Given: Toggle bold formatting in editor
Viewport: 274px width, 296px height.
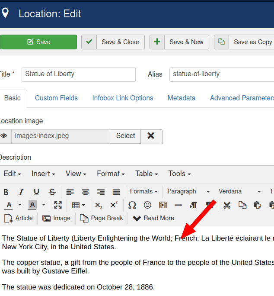Looking at the screenshot, I should tap(6, 192).
